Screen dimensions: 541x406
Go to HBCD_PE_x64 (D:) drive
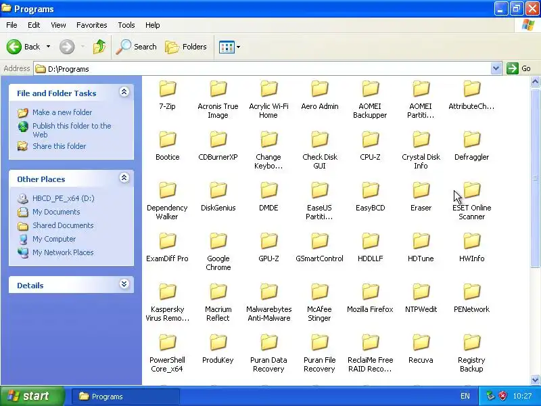click(63, 198)
